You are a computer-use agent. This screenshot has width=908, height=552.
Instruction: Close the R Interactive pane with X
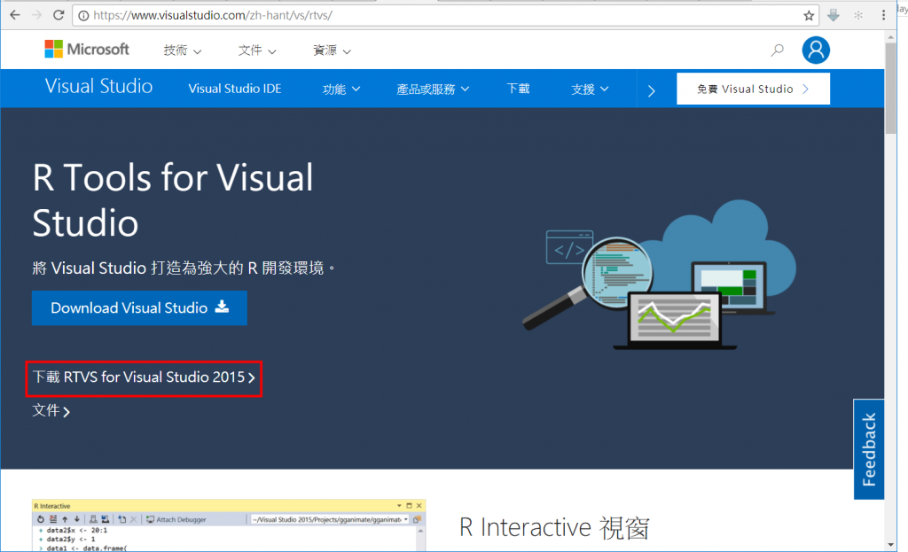419,506
